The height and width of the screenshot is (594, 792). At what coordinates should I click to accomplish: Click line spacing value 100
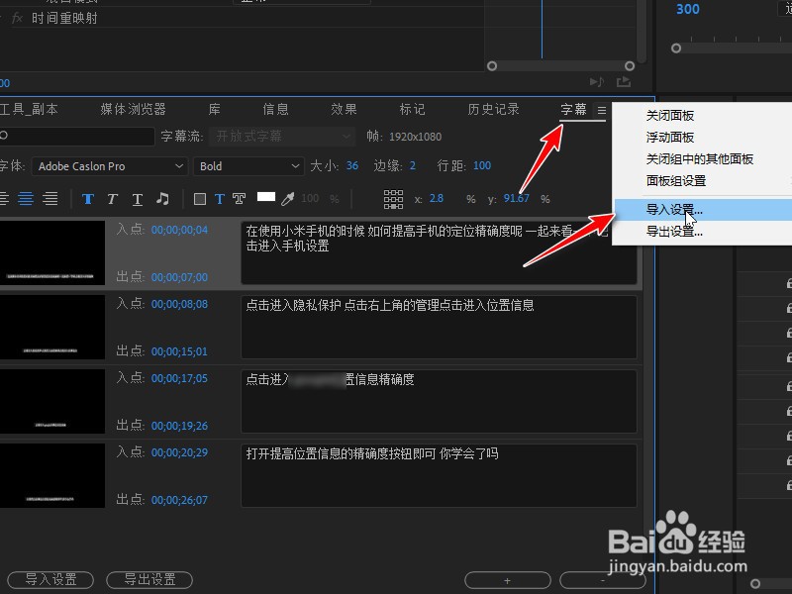(x=482, y=165)
